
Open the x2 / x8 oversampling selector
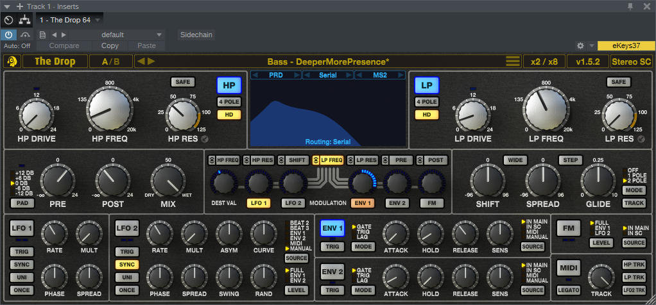coord(544,62)
